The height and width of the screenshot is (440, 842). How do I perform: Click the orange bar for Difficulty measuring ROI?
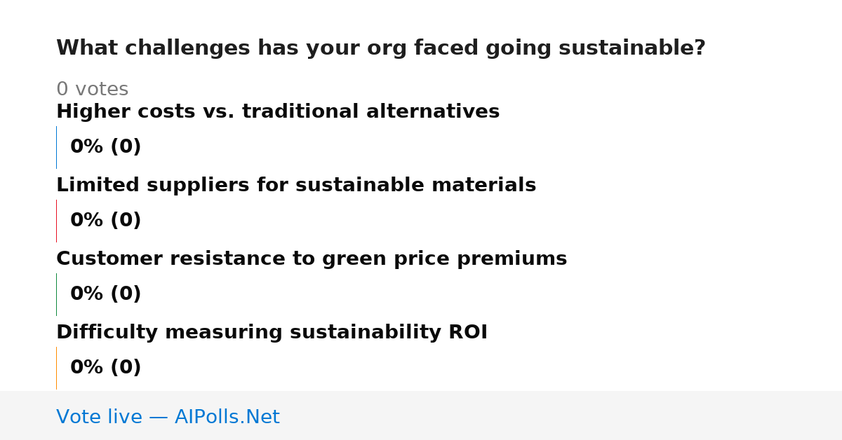click(56, 368)
